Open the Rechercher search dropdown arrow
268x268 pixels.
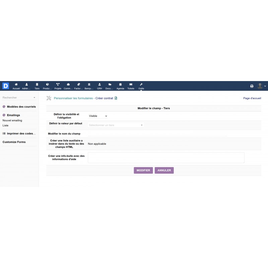[x=35, y=97]
